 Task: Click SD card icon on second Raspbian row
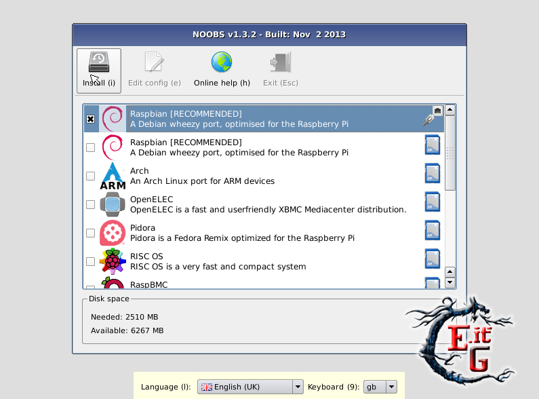point(433,145)
